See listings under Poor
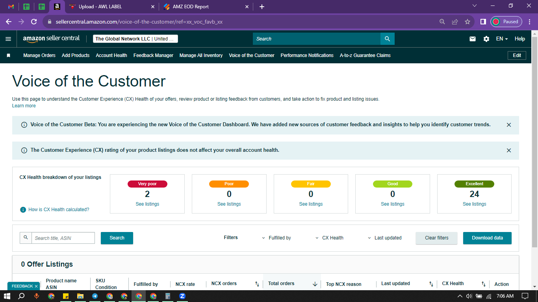Viewport: 538px width, 302px height. (x=229, y=204)
